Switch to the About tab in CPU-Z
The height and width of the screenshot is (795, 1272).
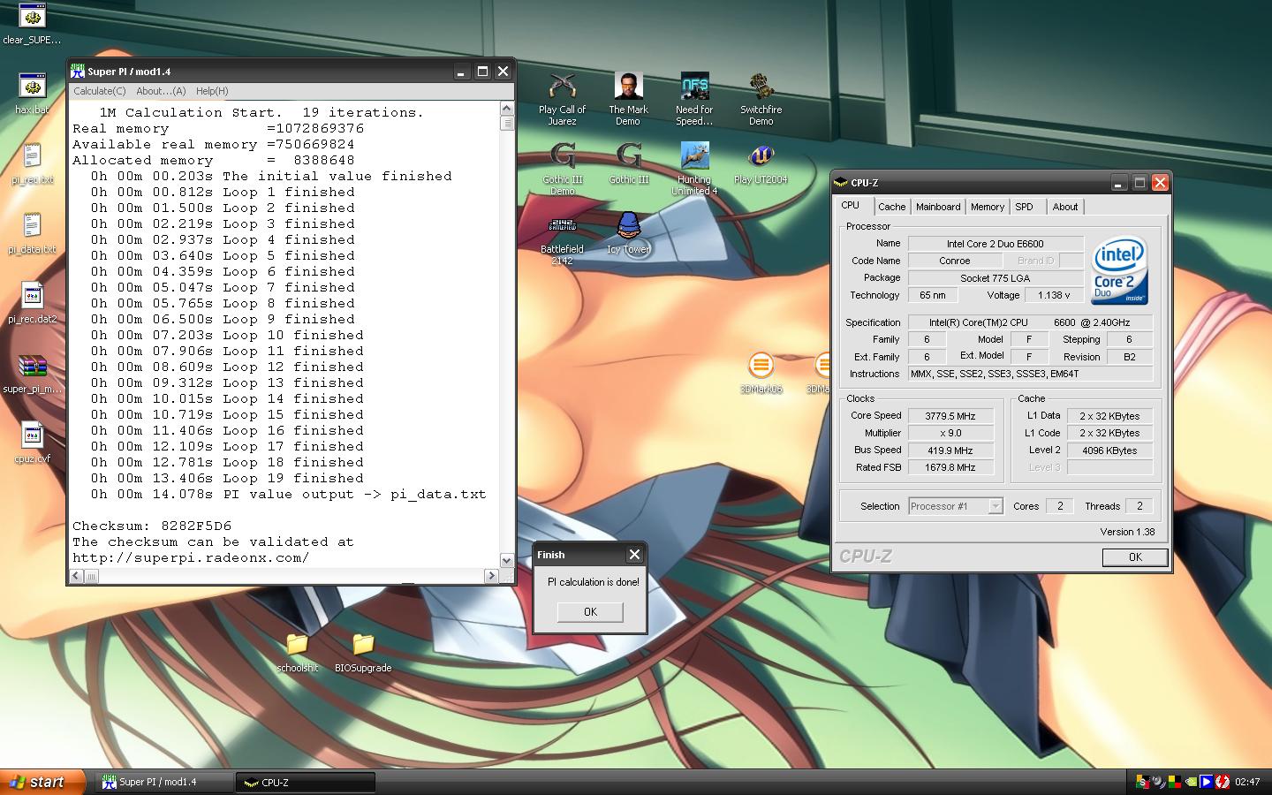(1065, 207)
